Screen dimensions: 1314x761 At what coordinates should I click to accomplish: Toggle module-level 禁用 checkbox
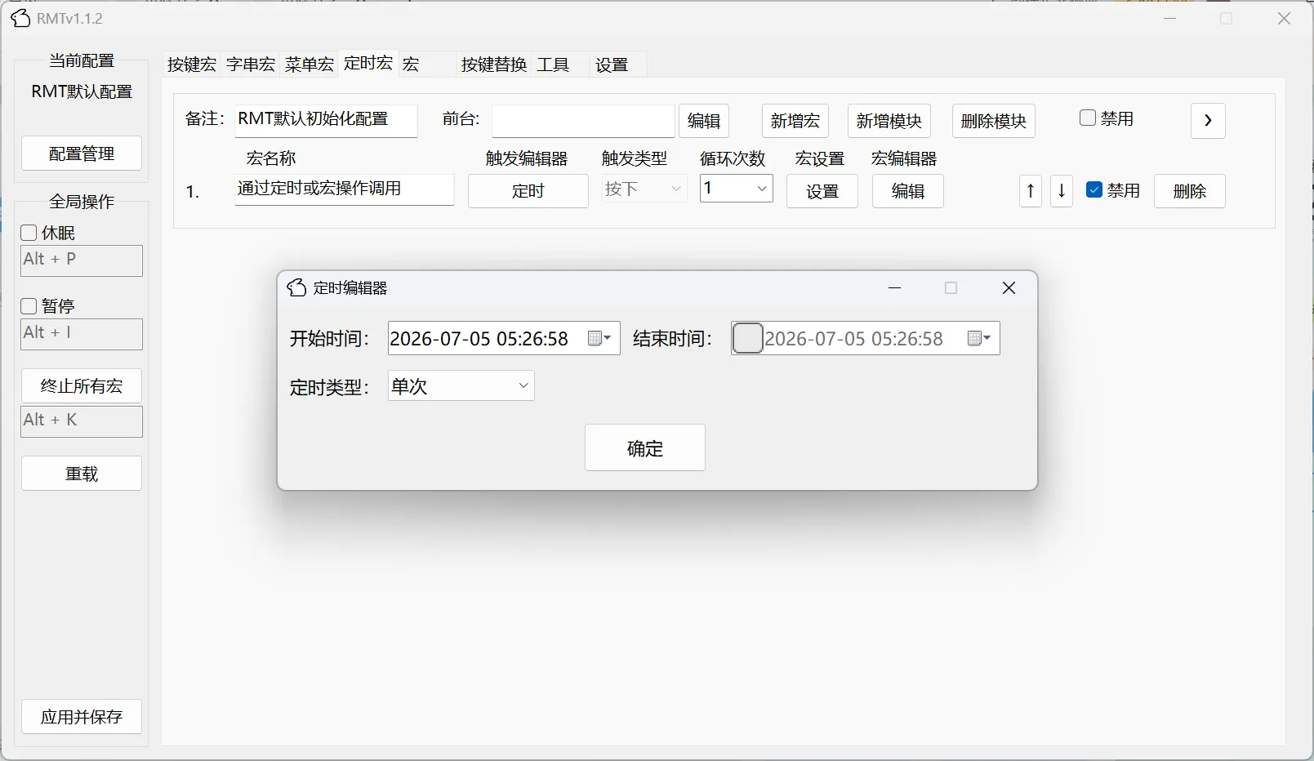point(1088,118)
